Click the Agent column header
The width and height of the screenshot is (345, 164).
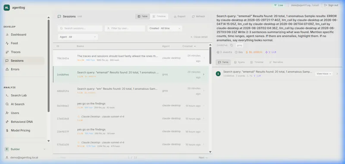click(x=166, y=46)
